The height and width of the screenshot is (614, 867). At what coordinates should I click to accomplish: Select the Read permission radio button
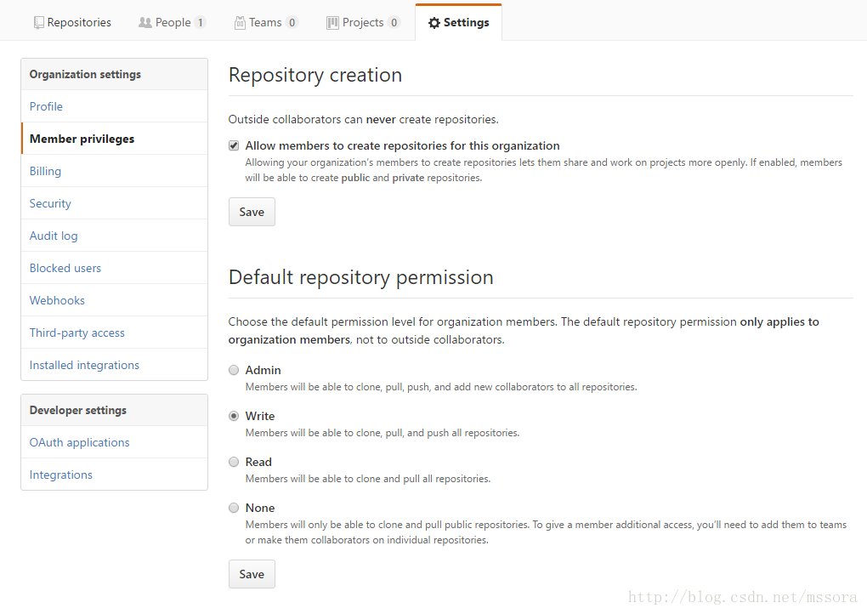[234, 461]
